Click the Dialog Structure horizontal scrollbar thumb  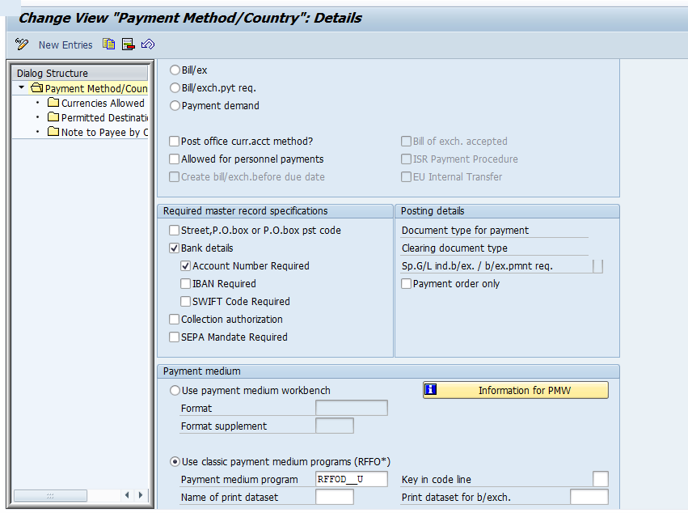tap(50, 495)
